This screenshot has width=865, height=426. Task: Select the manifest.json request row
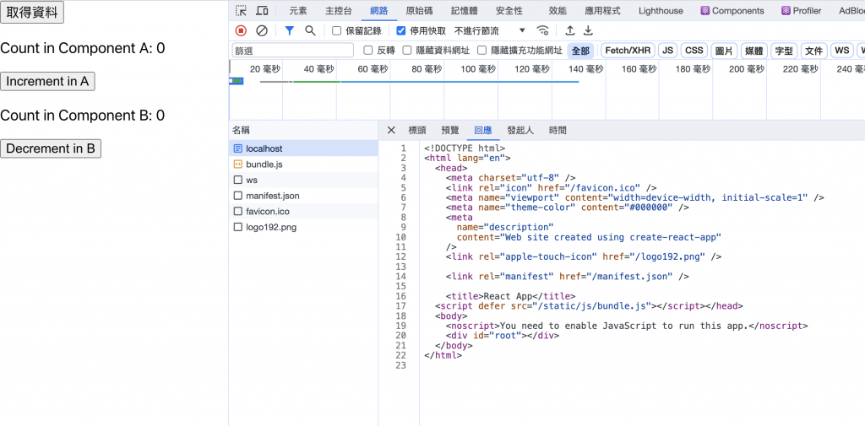coord(303,196)
